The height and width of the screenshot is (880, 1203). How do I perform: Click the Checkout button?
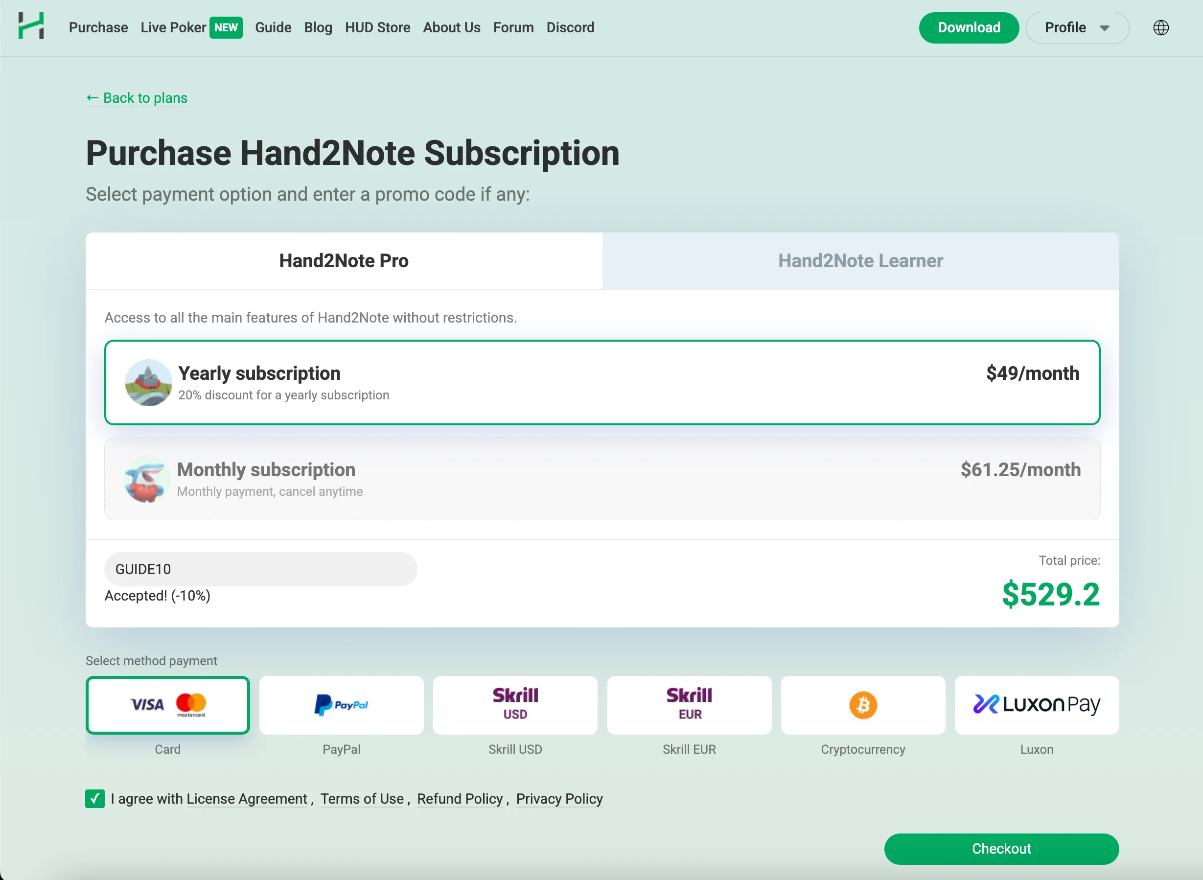(1001, 849)
